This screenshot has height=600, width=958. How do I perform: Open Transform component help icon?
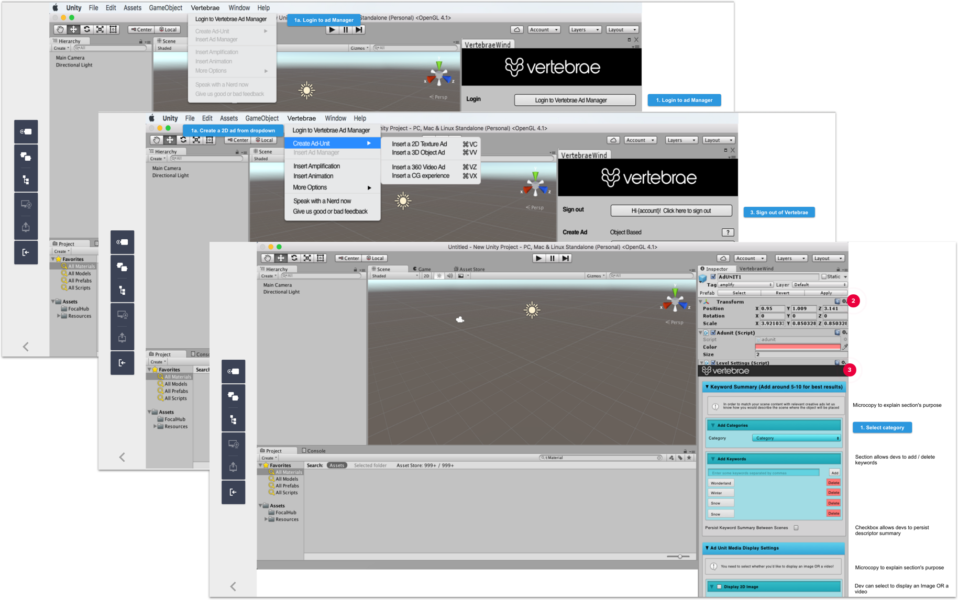[837, 302]
